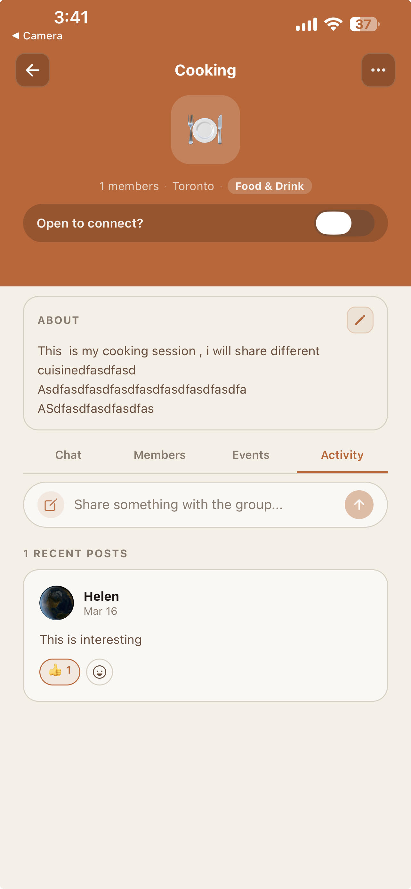Open the three-dot more options menu

click(x=378, y=70)
